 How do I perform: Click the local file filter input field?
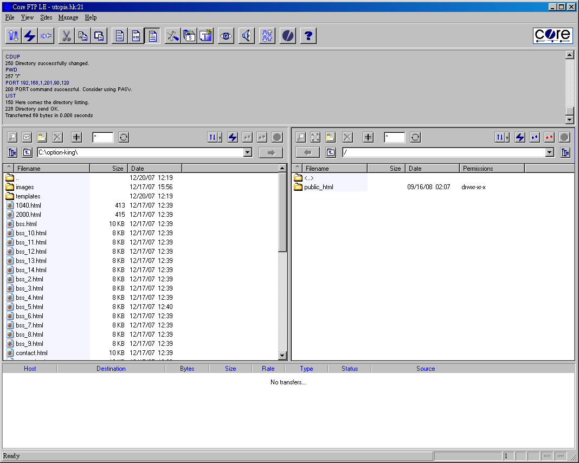(102, 137)
